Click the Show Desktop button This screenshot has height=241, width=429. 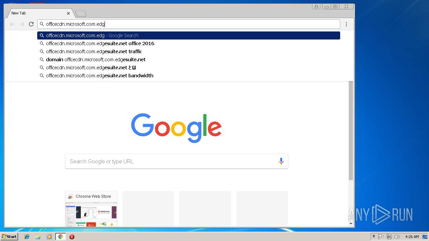tap(425, 237)
